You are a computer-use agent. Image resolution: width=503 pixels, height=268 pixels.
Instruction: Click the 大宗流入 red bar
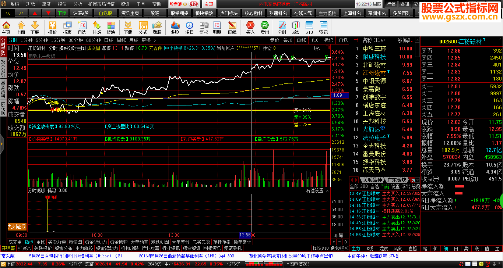pos(458,193)
